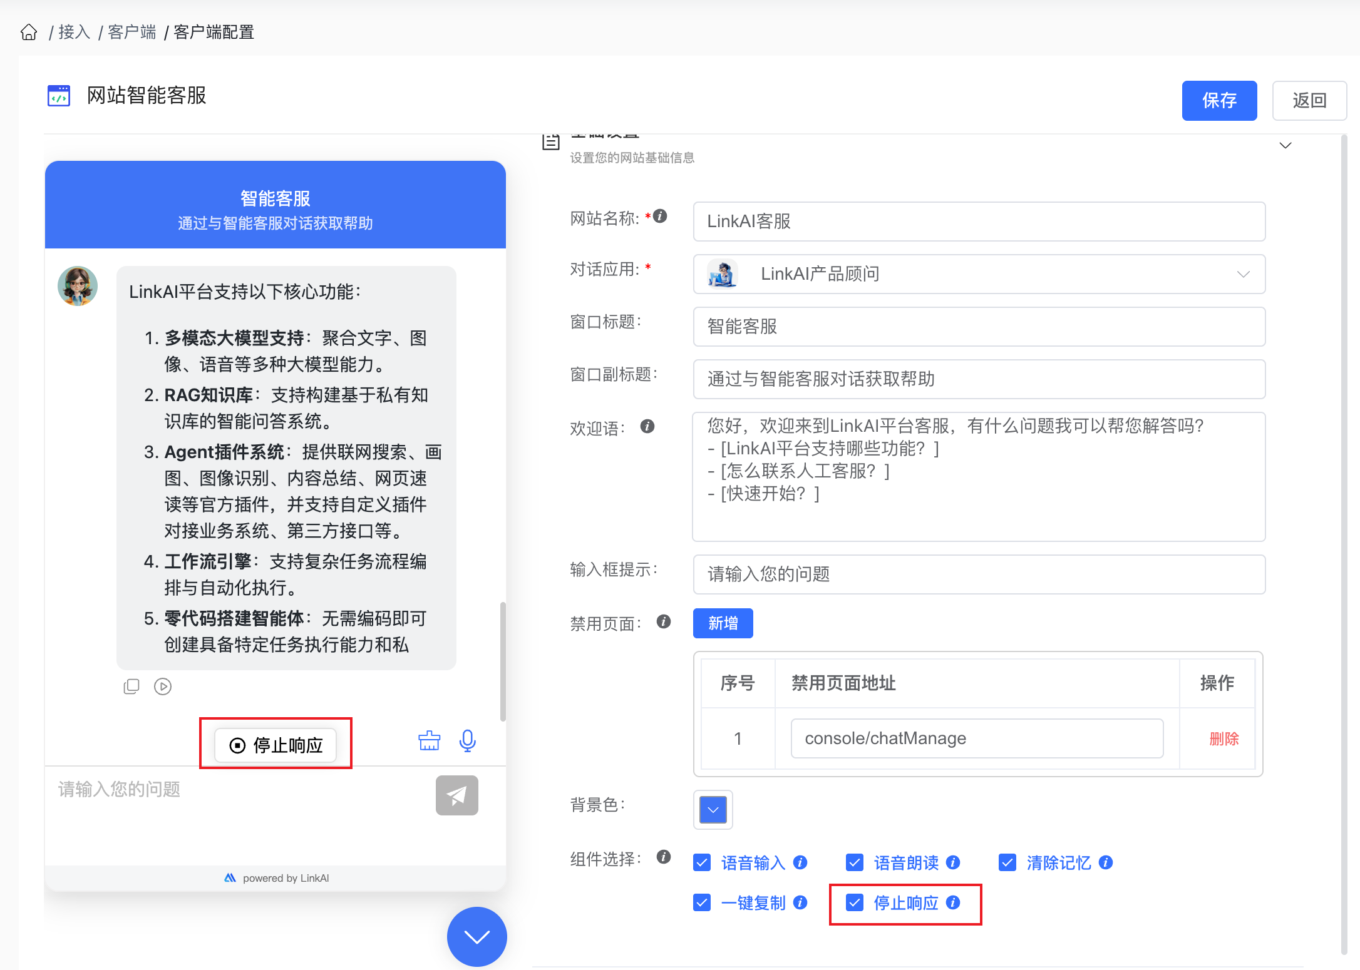This screenshot has width=1360, height=970.
Task: Click the microphone voice input icon
Action: pos(468,741)
